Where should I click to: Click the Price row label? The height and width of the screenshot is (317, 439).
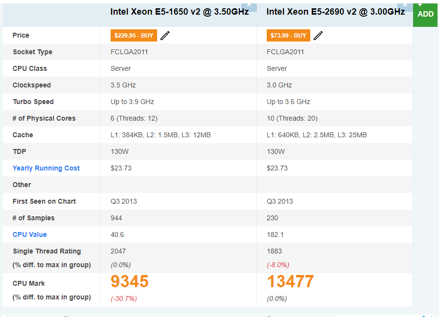[21, 35]
